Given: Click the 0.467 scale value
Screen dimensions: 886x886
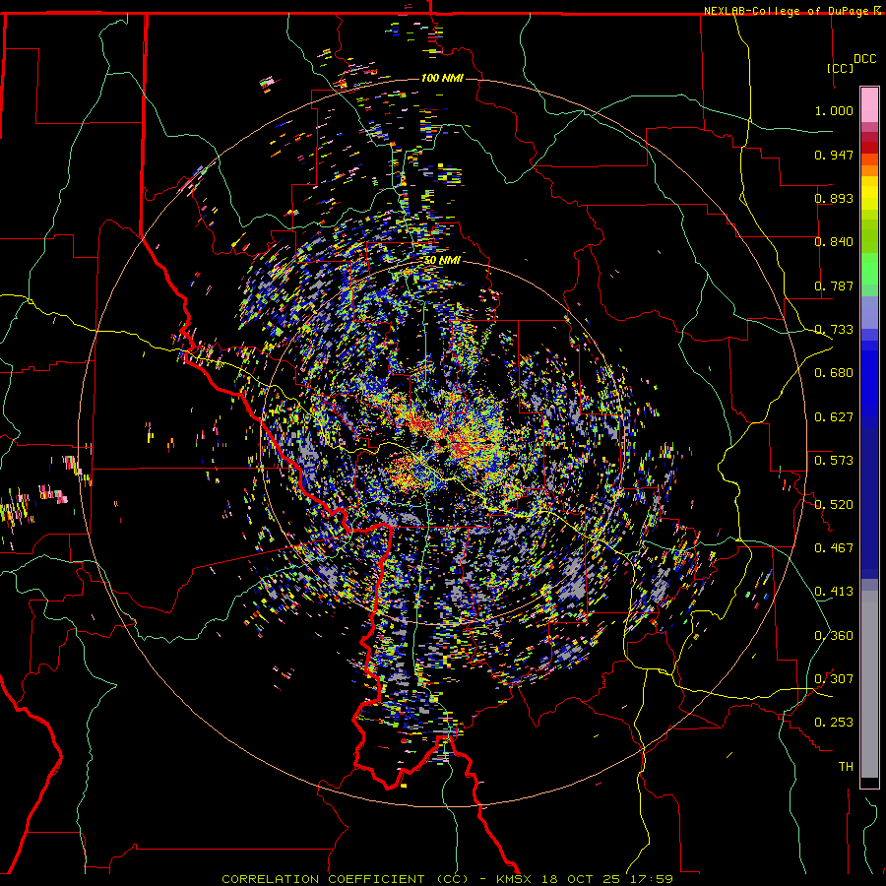Looking at the screenshot, I should 834,548.
